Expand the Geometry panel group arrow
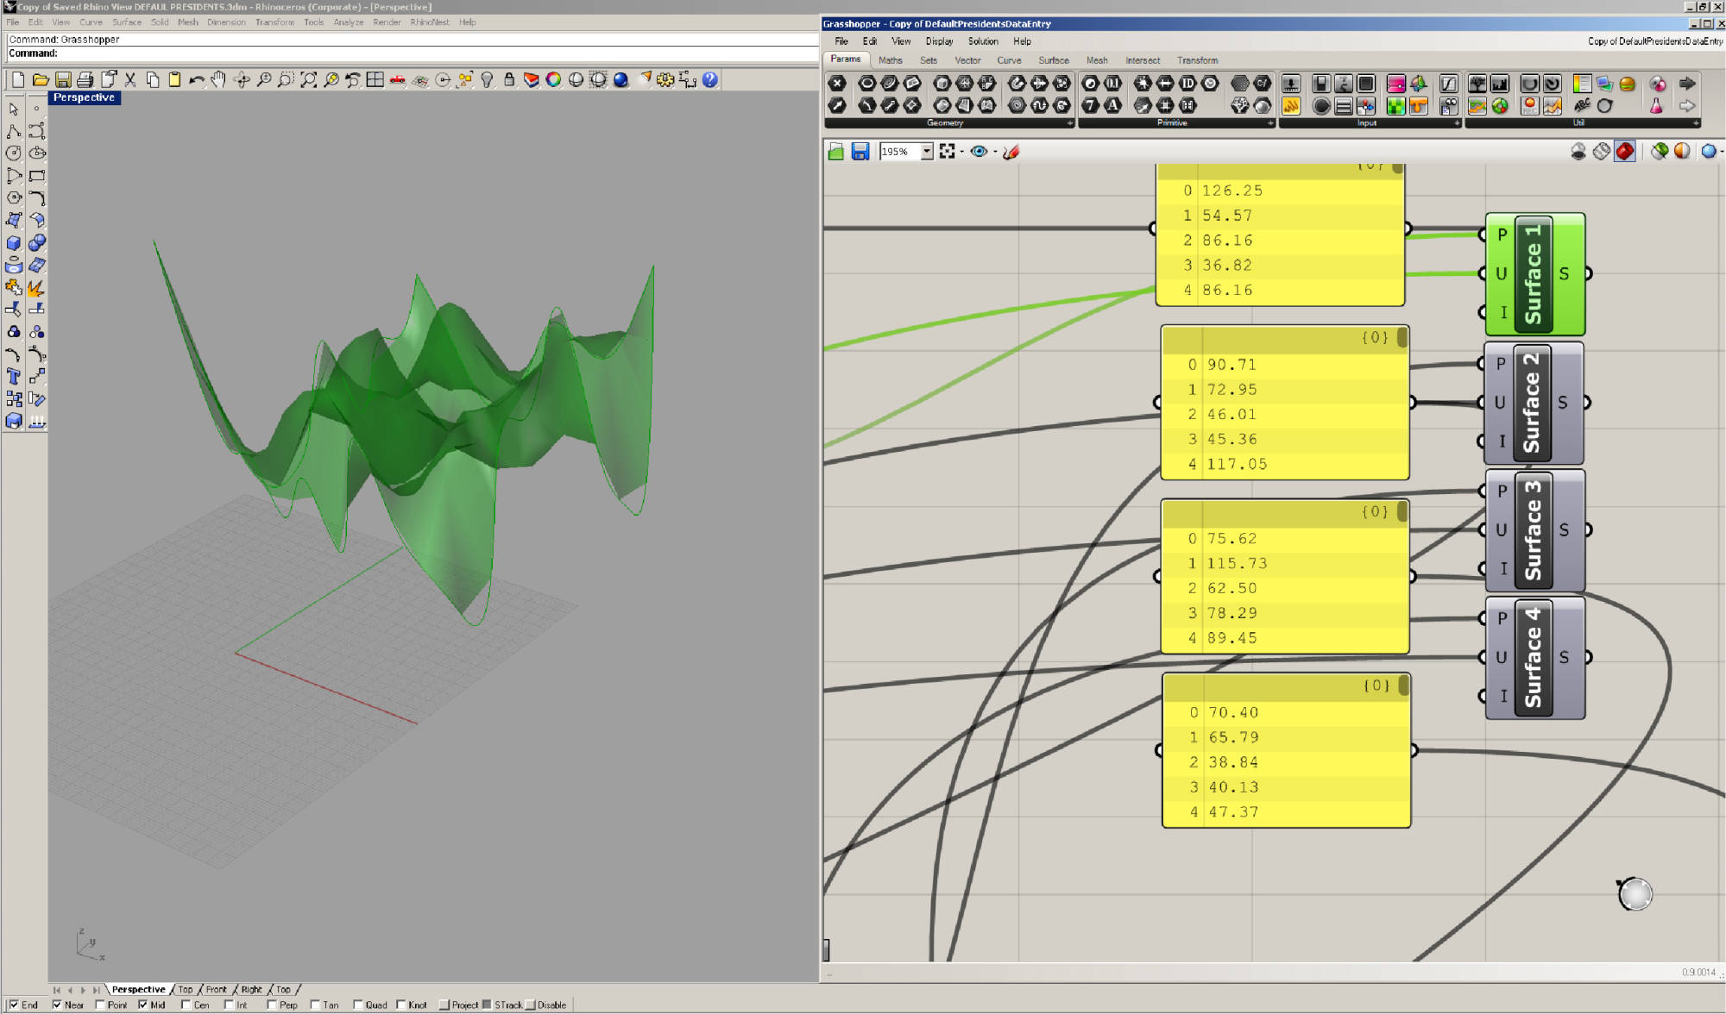The image size is (1726, 1014). tap(1070, 123)
